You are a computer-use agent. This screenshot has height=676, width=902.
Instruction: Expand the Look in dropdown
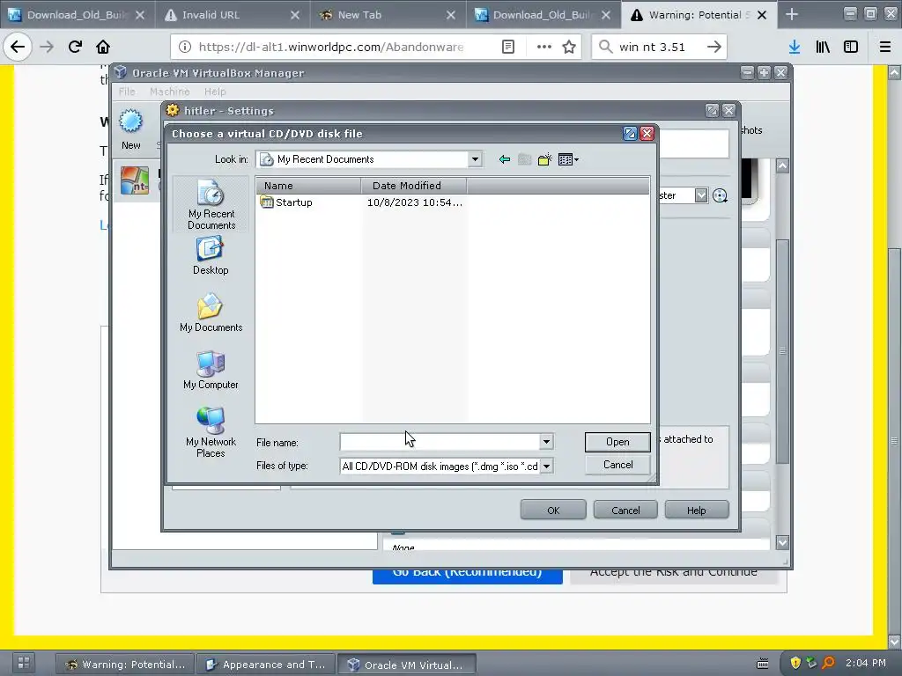coord(475,159)
